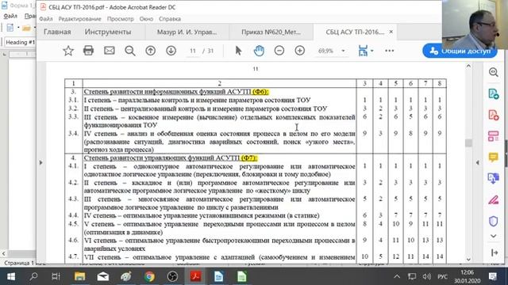
Task: Click the page number input field
Action: [193, 51]
